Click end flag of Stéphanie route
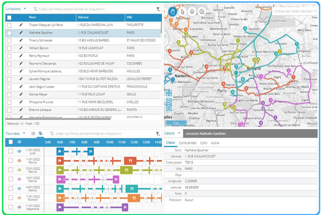 125,207
